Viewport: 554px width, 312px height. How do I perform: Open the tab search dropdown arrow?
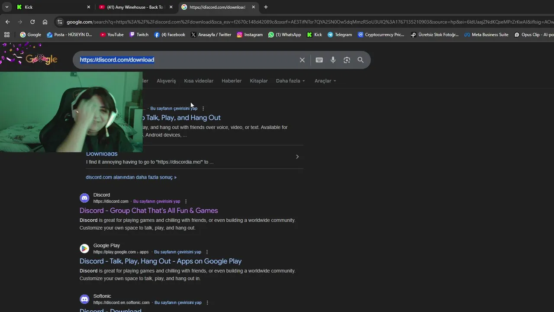point(7,7)
